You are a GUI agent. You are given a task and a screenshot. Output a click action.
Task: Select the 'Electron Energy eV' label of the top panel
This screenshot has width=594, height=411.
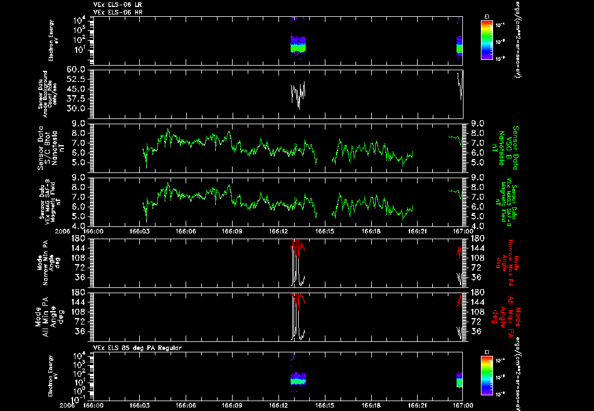tap(53, 41)
